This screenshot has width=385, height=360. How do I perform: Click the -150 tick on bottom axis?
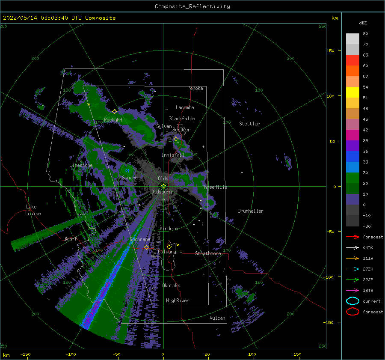(25, 354)
